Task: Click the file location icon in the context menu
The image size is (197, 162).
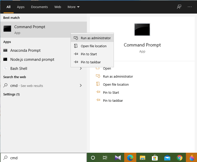Action: coord(76,46)
